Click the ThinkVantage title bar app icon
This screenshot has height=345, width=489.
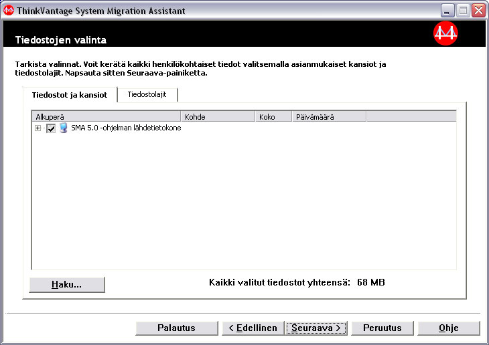pyautogui.click(x=9, y=11)
